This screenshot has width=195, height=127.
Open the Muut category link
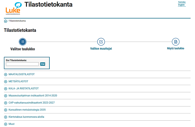click(11, 124)
